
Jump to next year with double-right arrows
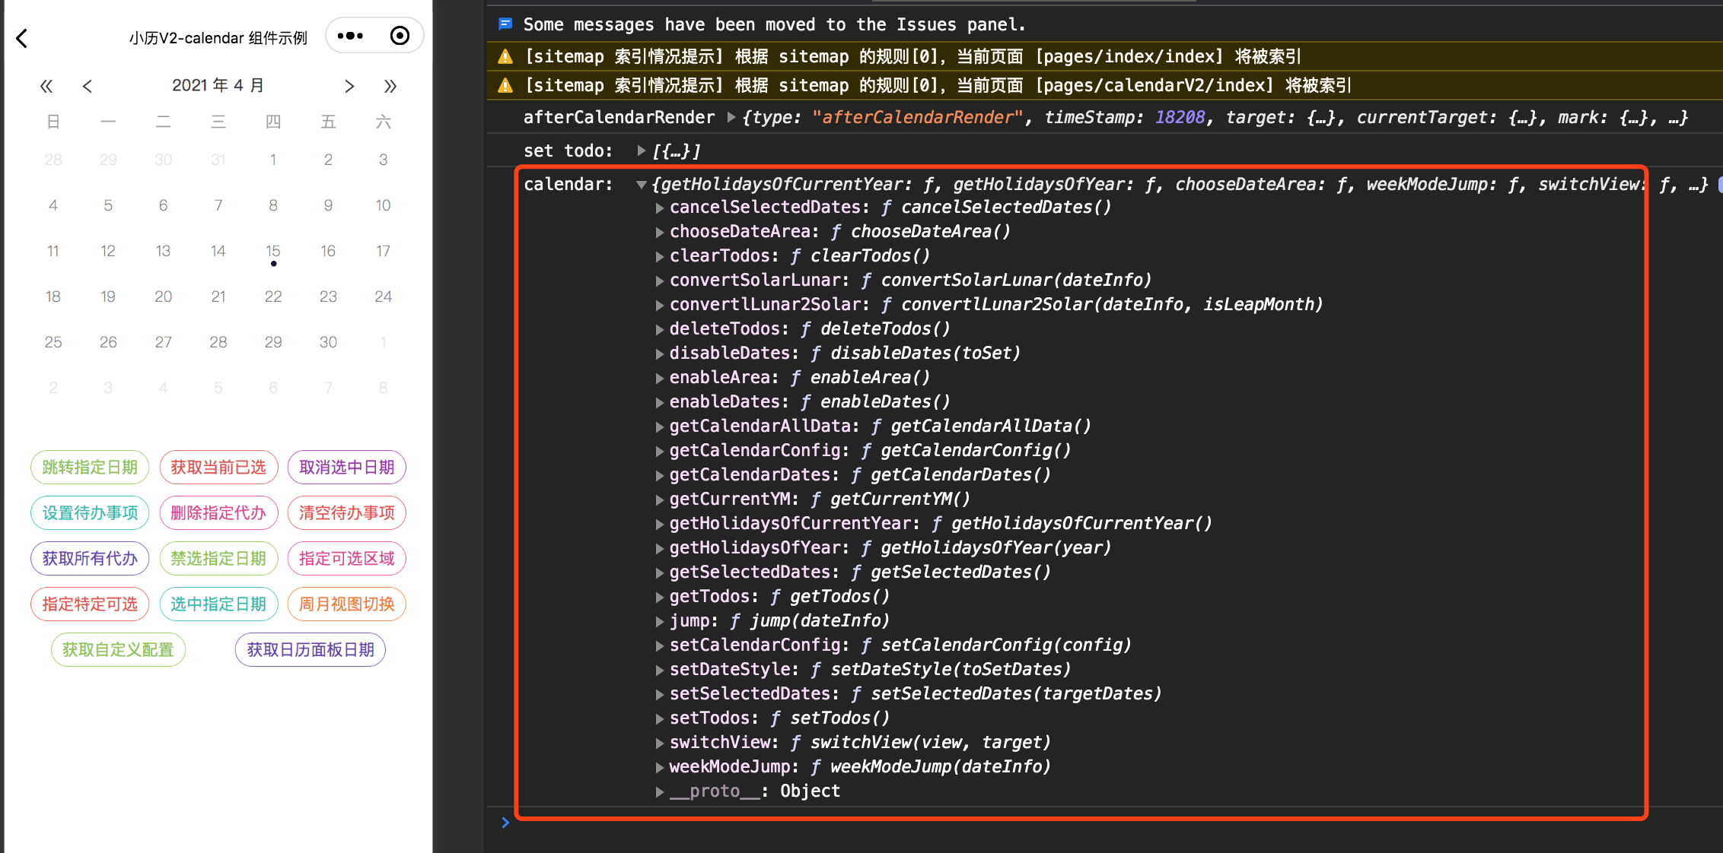coord(390,86)
